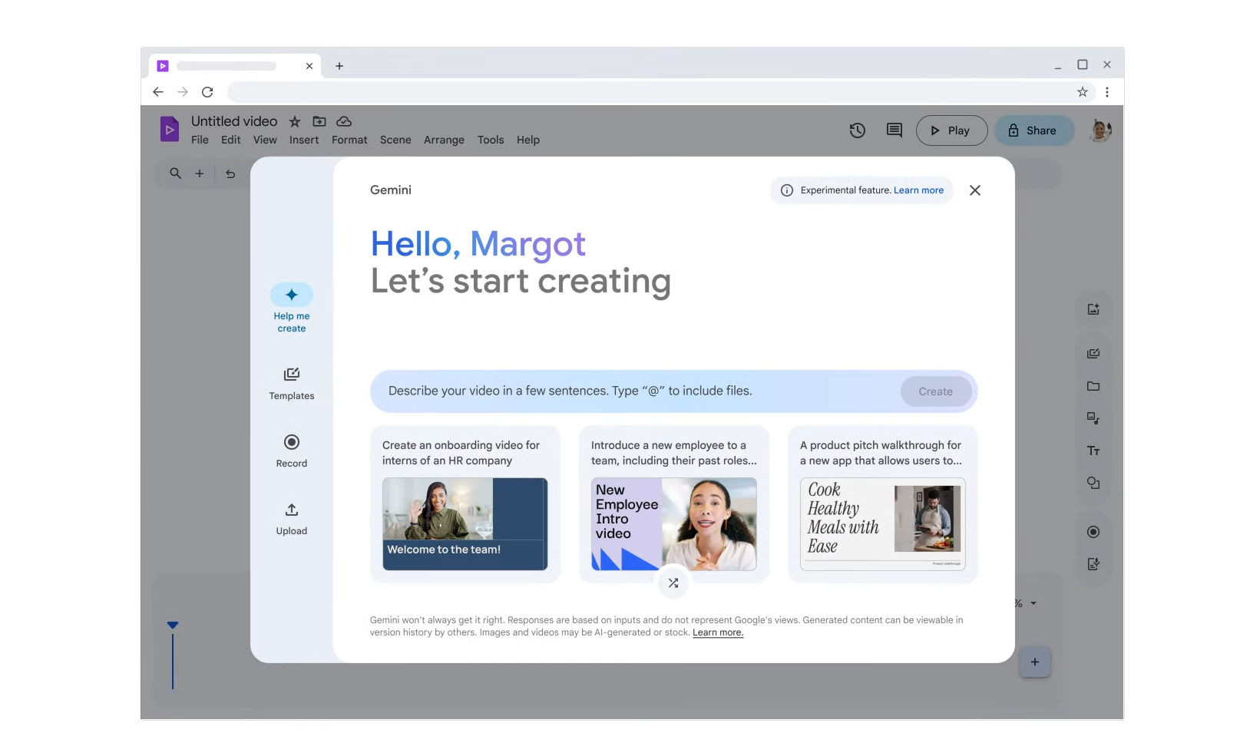Open the Upload sidebar option
Image resolution: width=1250 pixels, height=756 pixels.
pos(292,519)
